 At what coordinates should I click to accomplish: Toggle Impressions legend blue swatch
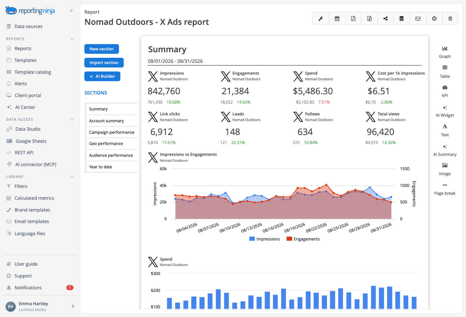pyautogui.click(x=252, y=239)
